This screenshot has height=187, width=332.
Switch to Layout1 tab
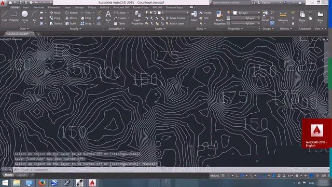click(x=22, y=175)
